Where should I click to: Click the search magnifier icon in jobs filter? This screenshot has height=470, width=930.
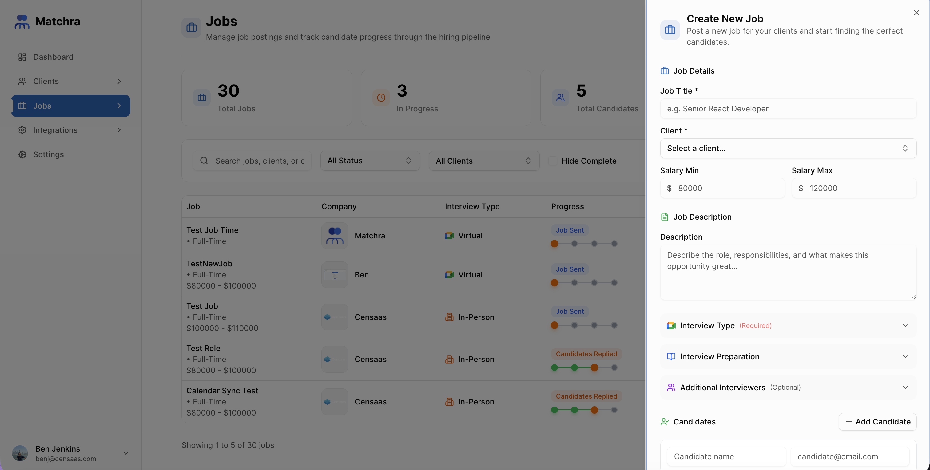[204, 161]
